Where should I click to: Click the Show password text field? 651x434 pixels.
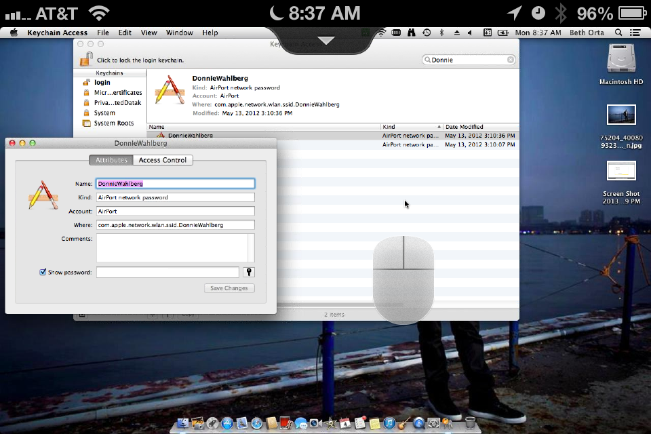[167, 272]
